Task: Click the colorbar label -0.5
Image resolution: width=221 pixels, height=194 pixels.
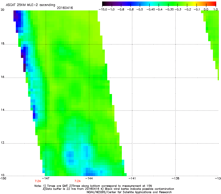Action: pos(140,10)
